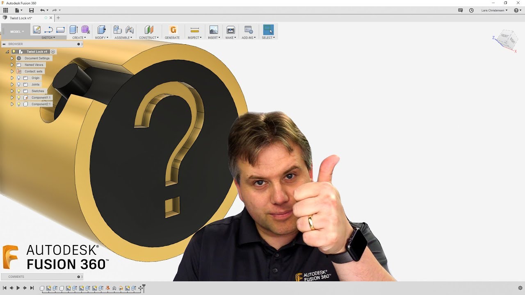Open the Data Panel grid icon

[x=6, y=10]
